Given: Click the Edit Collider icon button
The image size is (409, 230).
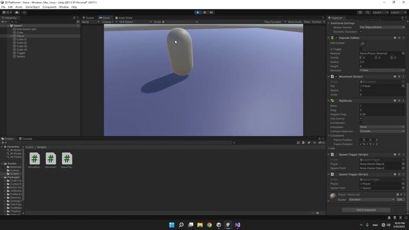Looking at the screenshot, I should [x=362, y=43].
